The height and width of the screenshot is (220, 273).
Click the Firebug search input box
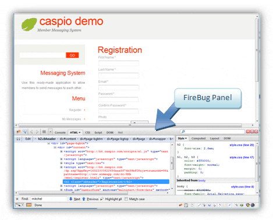coord(212,132)
